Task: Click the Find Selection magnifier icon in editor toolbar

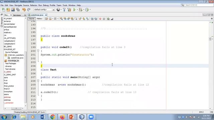Action: [x=62, y=19]
